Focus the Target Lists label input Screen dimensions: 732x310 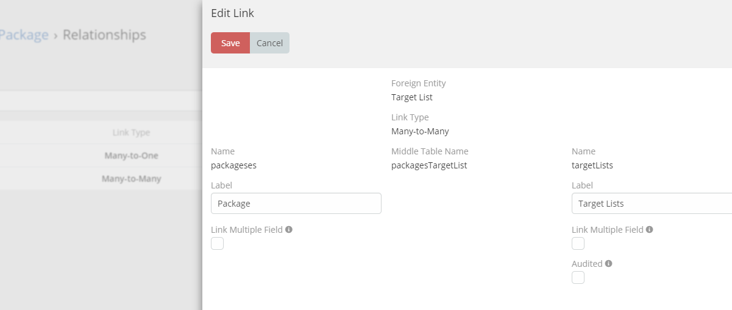click(x=651, y=204)
